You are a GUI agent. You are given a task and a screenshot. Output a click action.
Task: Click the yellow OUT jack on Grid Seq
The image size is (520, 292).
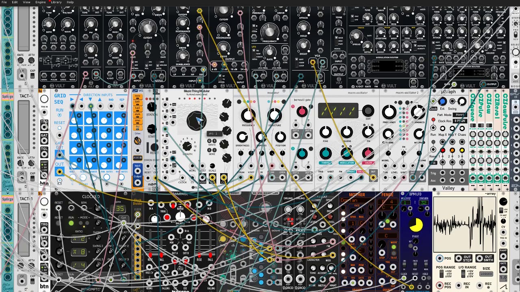coord(59,172)
